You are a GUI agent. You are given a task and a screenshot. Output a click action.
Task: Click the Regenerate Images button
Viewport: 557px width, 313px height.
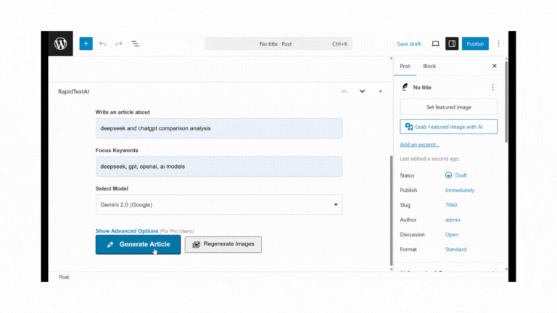tap(223, 244)
